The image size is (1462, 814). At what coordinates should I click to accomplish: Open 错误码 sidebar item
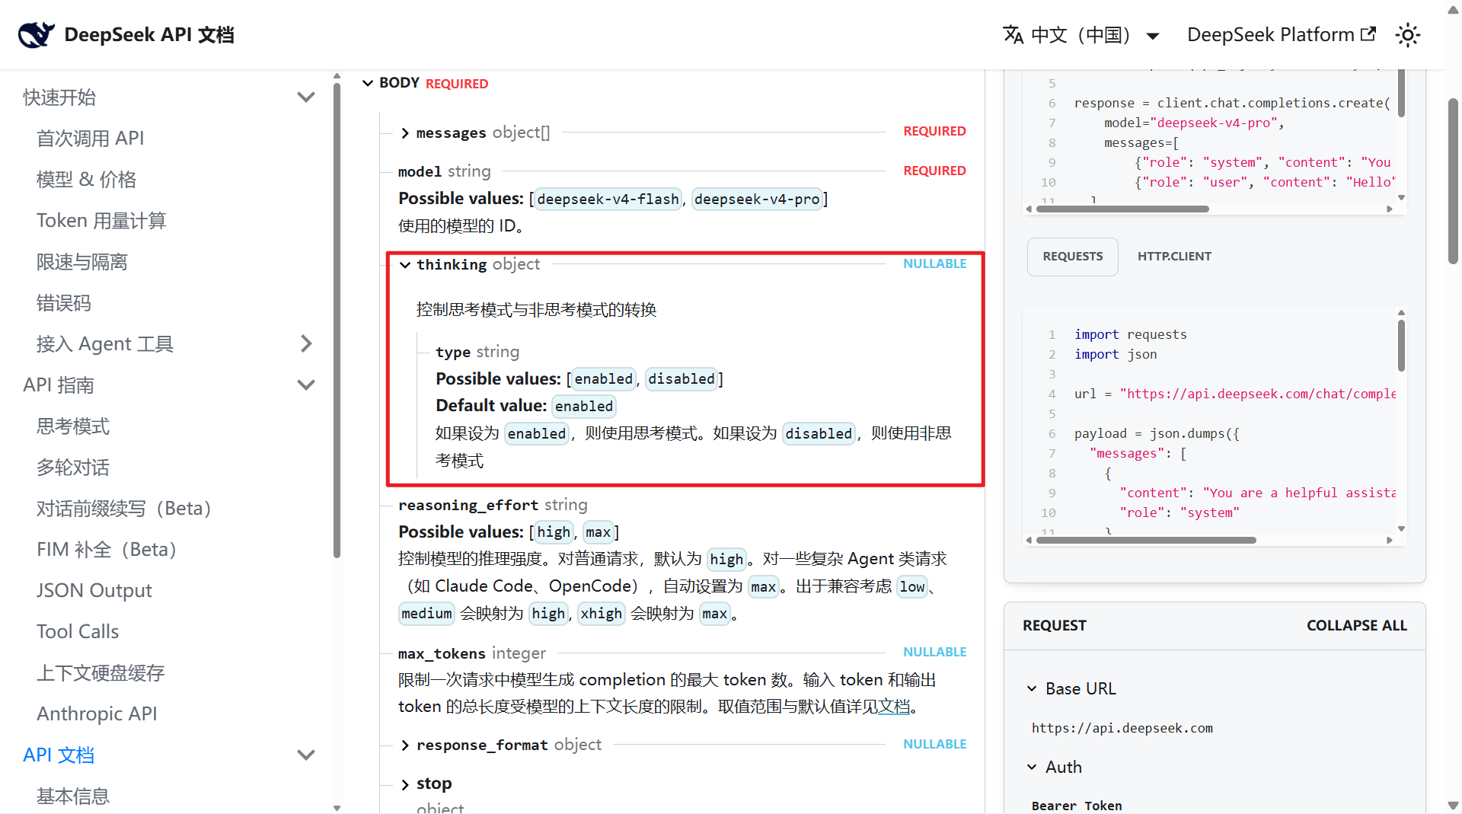(64, 303)
